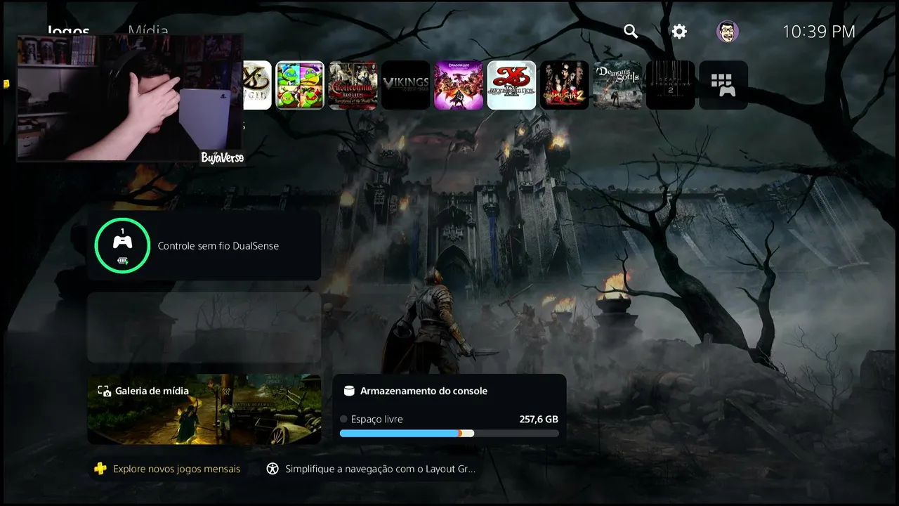Launch the Onimusha 2 game tile

565,85
